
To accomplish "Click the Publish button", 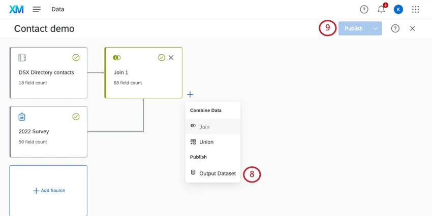I will (x=354, y=28).
